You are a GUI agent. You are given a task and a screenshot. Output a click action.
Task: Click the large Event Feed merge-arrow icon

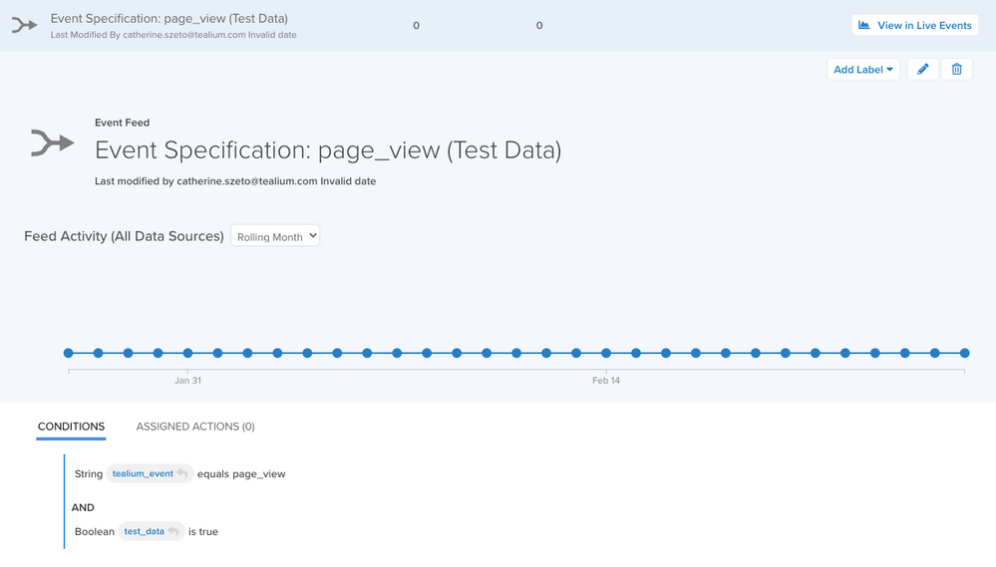click(x=53, y=142)
